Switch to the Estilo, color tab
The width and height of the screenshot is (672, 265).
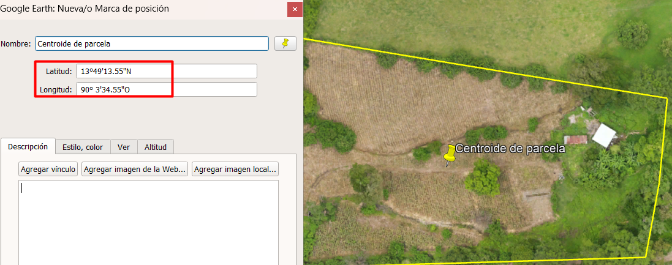[x=83, y=147]
